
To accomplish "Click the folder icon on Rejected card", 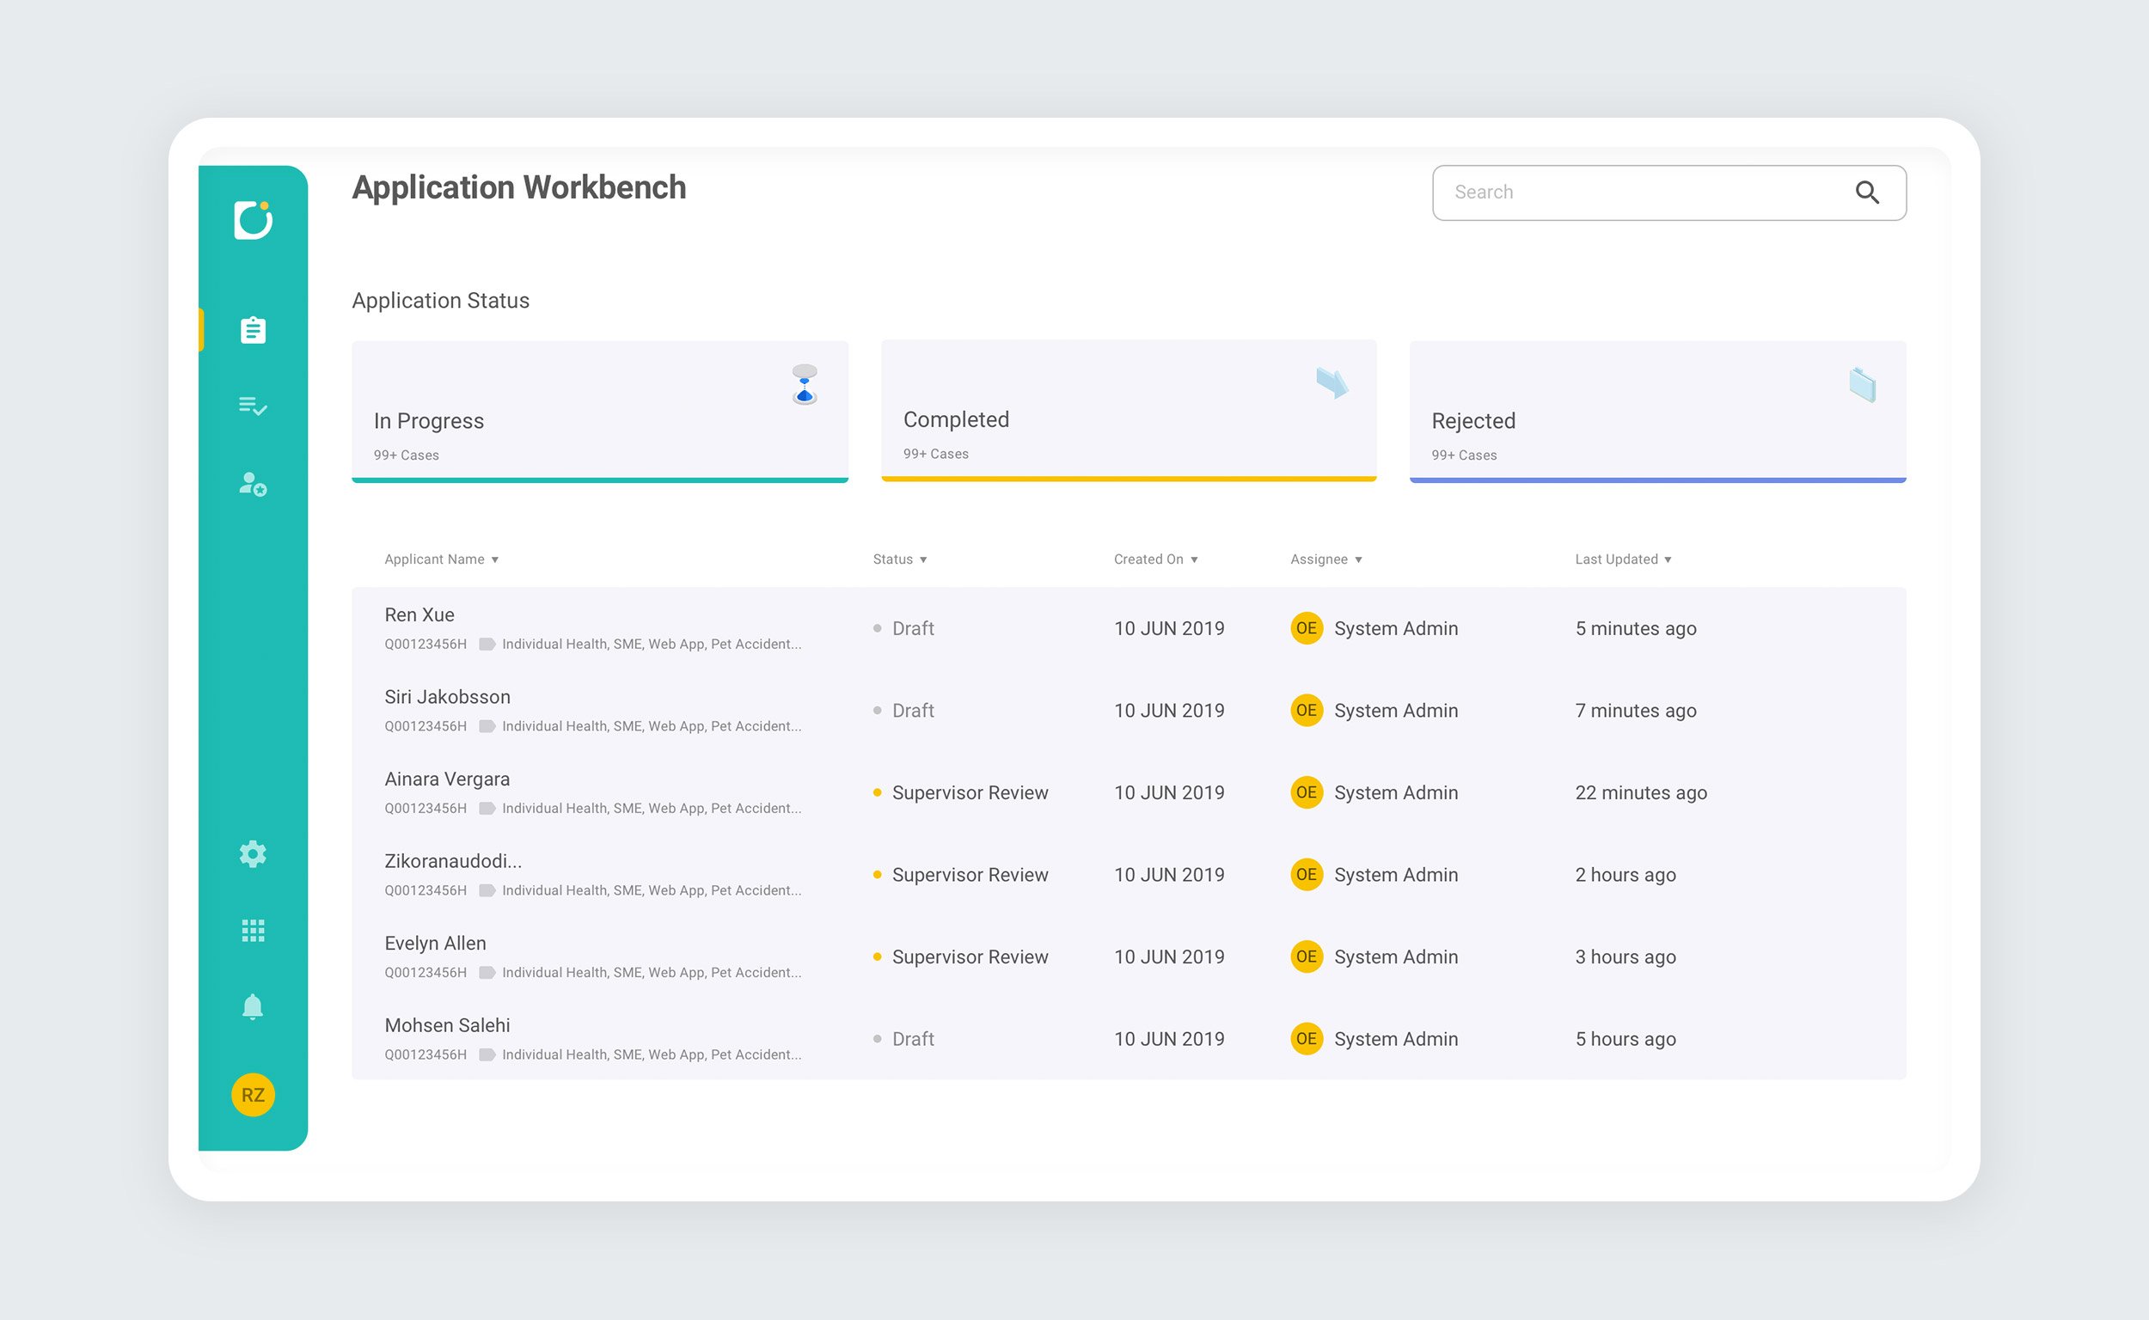I will pyautogui.click(x=1863, y=384).
